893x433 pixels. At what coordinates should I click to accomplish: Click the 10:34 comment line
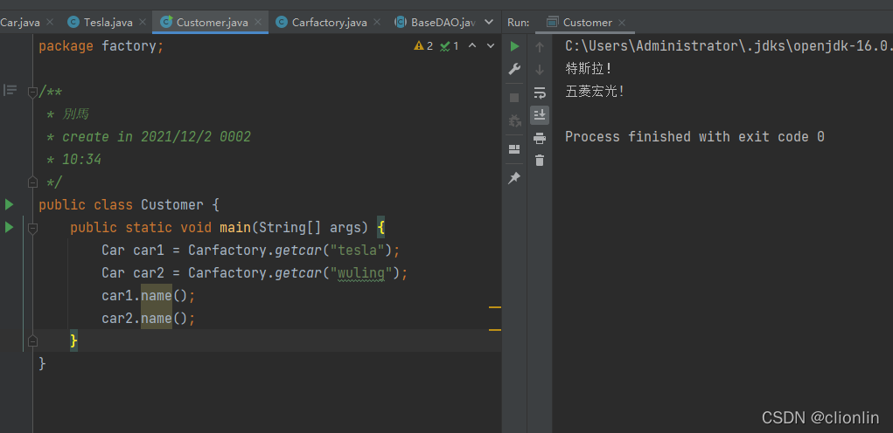tap(74, 160)
